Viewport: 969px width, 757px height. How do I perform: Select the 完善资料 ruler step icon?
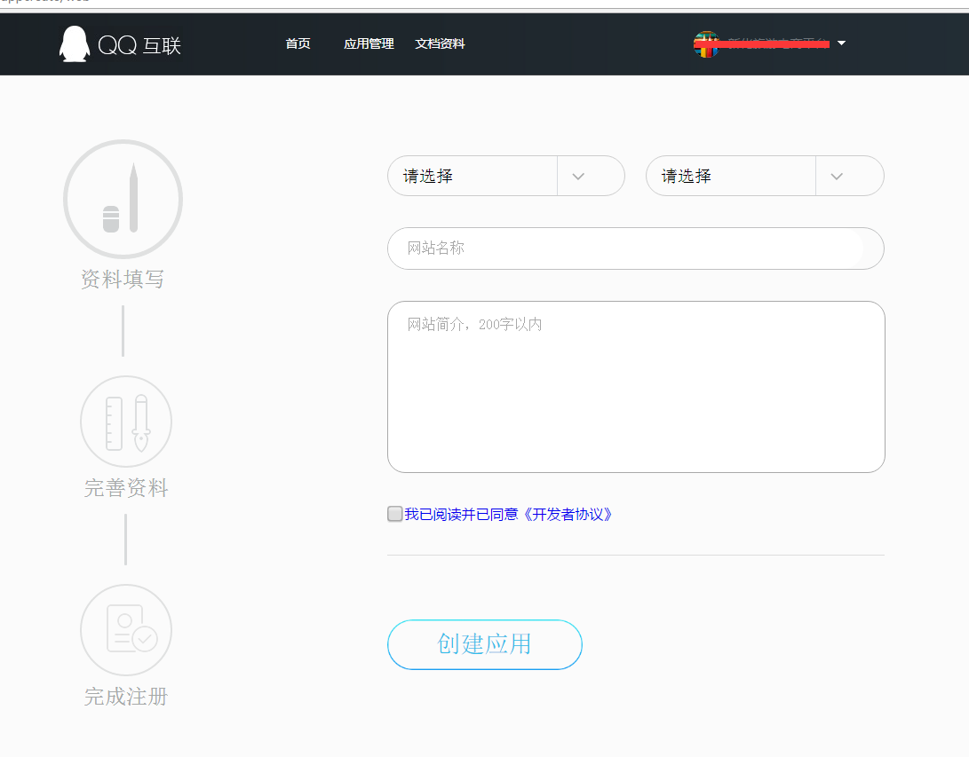pyautogui.click(x=125, y=422)
